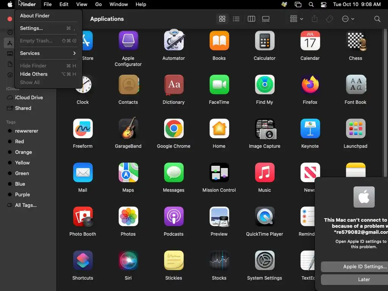Open the Launchpad icon
388x291 pixels.
coord(355,129)
